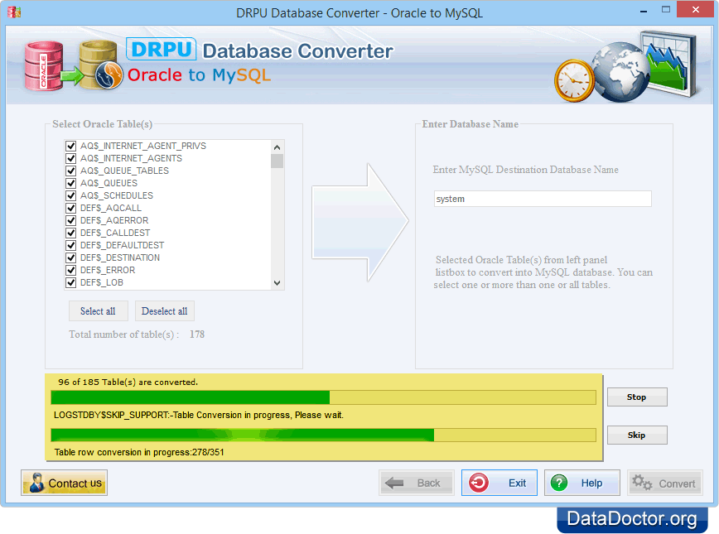Uncheck AQ$_INTERNET_AGENT_PRIVS table

click(70, 146)
